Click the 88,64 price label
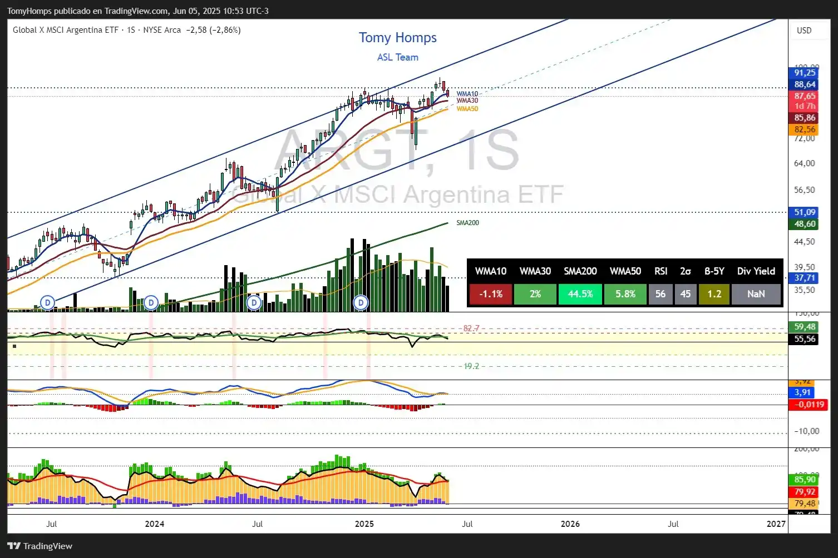Image resolution: width=838 pixels, height=558 pixels. click(804, 84)
